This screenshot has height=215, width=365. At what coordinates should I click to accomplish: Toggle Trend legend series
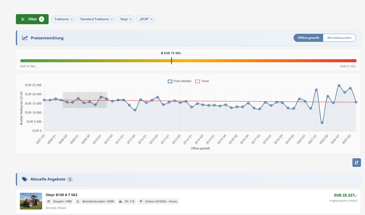click(202, 81)
